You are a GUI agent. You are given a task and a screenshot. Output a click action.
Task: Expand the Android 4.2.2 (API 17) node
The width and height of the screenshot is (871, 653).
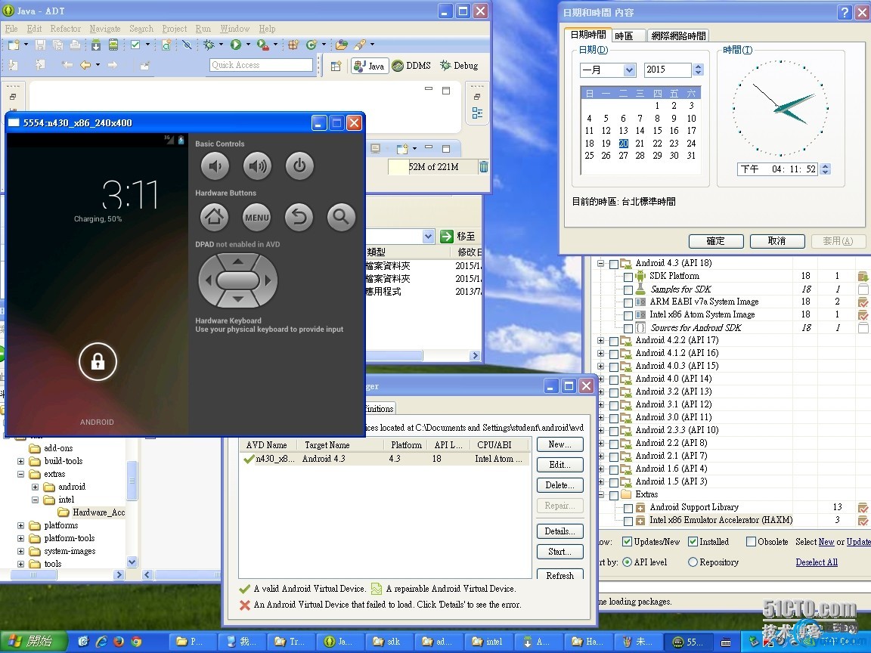(x=601, y=340)
